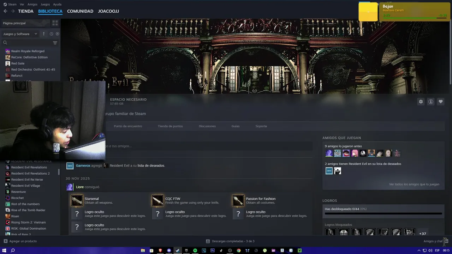Go forward with the right arrow
The width and height of the screenshot is (452, 254).
(13, 11)
